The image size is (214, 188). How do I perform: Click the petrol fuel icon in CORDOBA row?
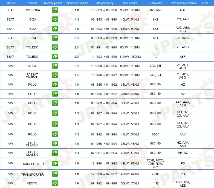coord(55,10)
